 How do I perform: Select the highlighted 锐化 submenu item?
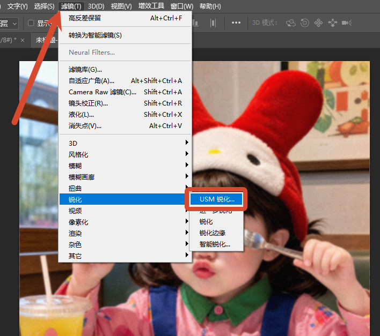point(123,199)
